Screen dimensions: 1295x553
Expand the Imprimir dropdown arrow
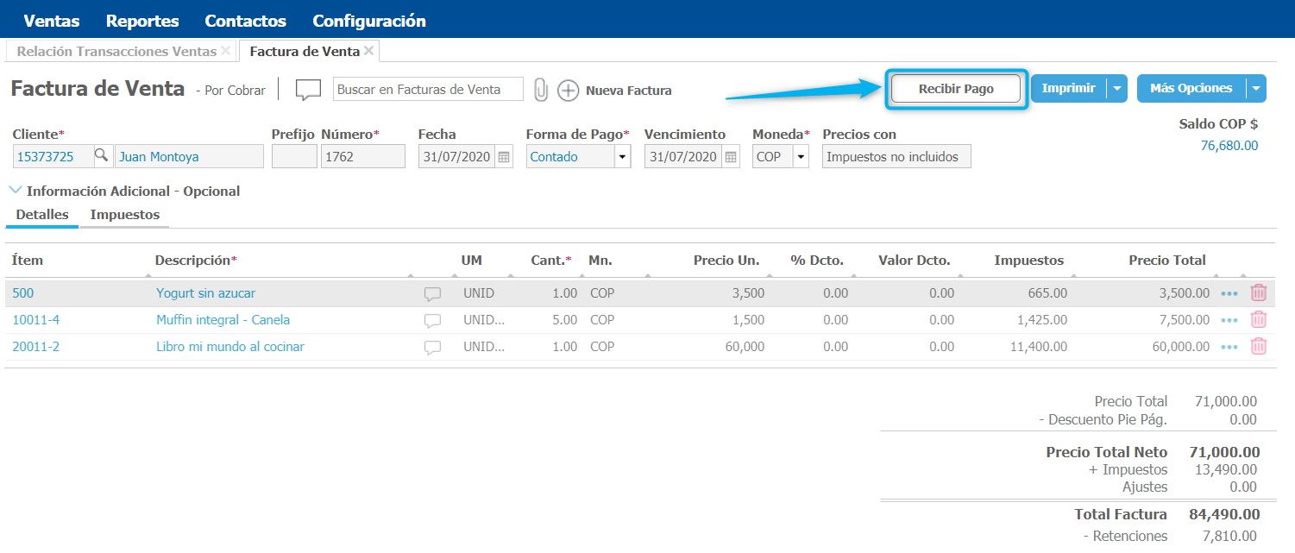pos(1117,89)
